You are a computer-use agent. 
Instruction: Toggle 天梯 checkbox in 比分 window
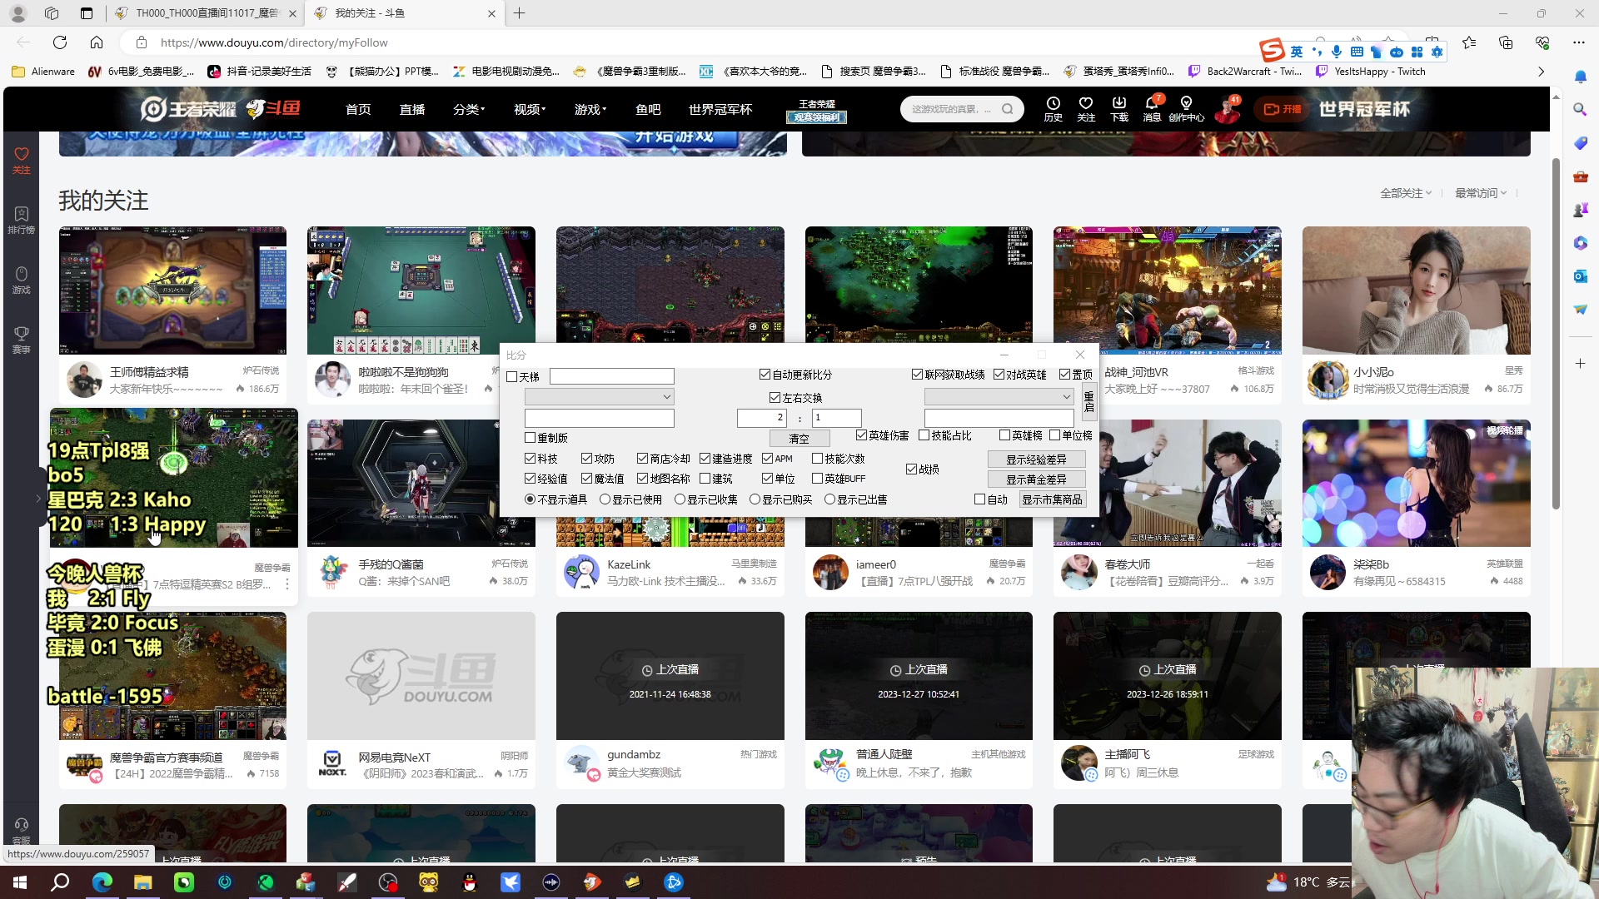click(x=512, y=377)
